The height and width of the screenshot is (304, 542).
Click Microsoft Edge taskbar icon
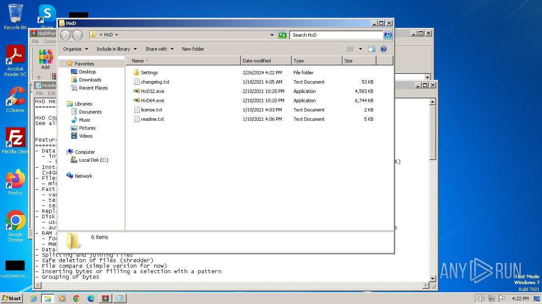point(91,299)
